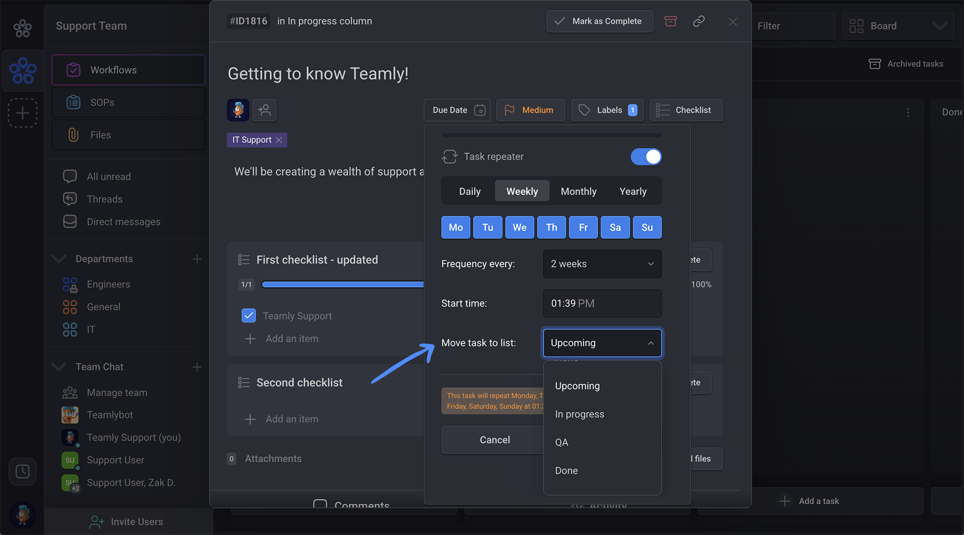The width and height of the screenshot is (964, 535).
Task: Toggle the Mo day button
Action: click(x=455, y=227)
